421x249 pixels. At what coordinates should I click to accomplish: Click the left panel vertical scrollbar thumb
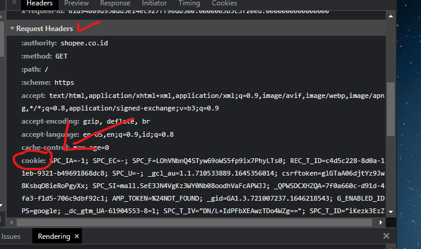(2, 39)
